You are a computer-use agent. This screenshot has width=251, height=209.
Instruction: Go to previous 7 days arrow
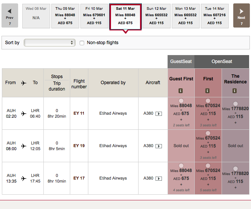[x=10, y=15]
